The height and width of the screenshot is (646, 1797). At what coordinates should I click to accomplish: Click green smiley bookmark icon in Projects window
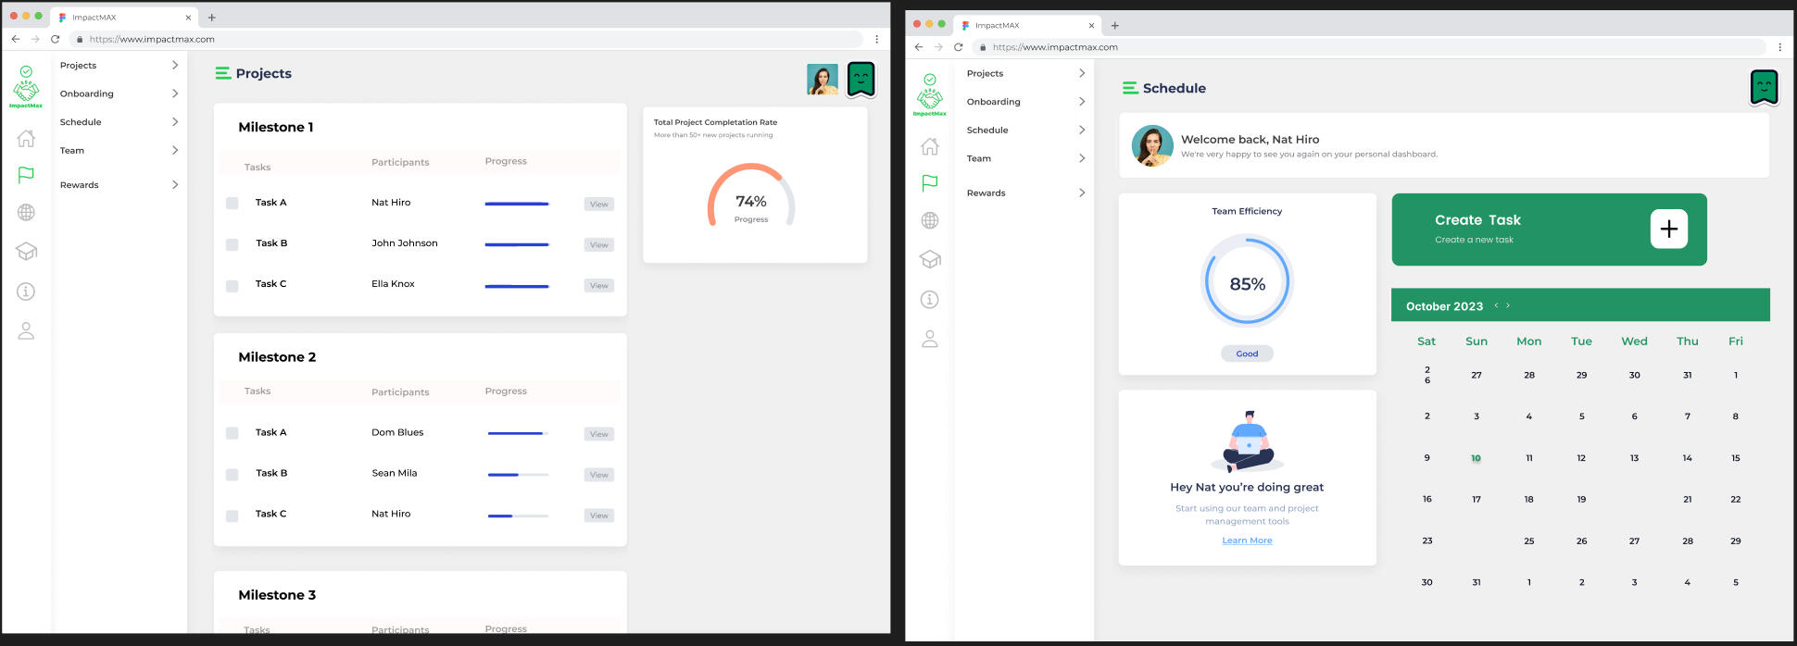point(861,79)
